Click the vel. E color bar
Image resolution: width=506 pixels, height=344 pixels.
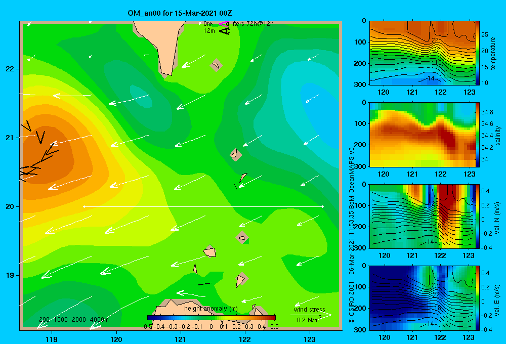click(478, 298)
